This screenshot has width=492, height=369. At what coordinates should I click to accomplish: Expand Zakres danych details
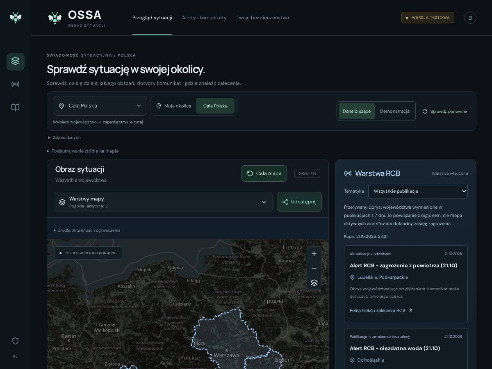[x=64, y=138]
